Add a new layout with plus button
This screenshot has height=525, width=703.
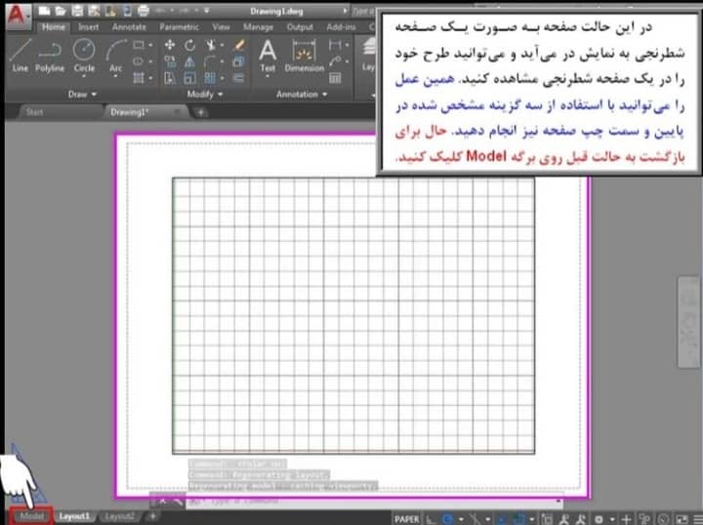click(x=153, y=516)
